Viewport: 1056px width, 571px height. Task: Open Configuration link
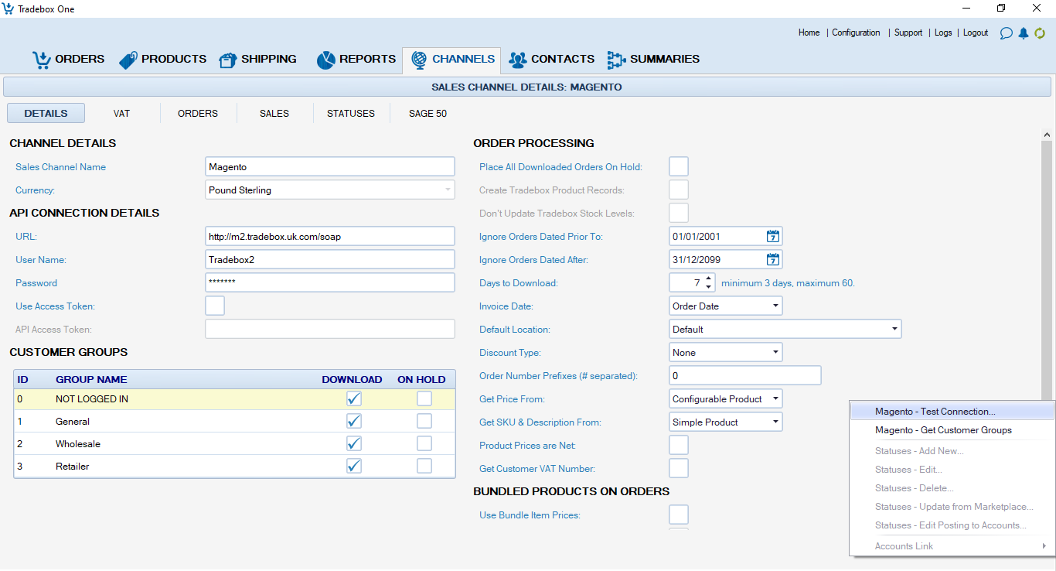click(x=856, y=32)
